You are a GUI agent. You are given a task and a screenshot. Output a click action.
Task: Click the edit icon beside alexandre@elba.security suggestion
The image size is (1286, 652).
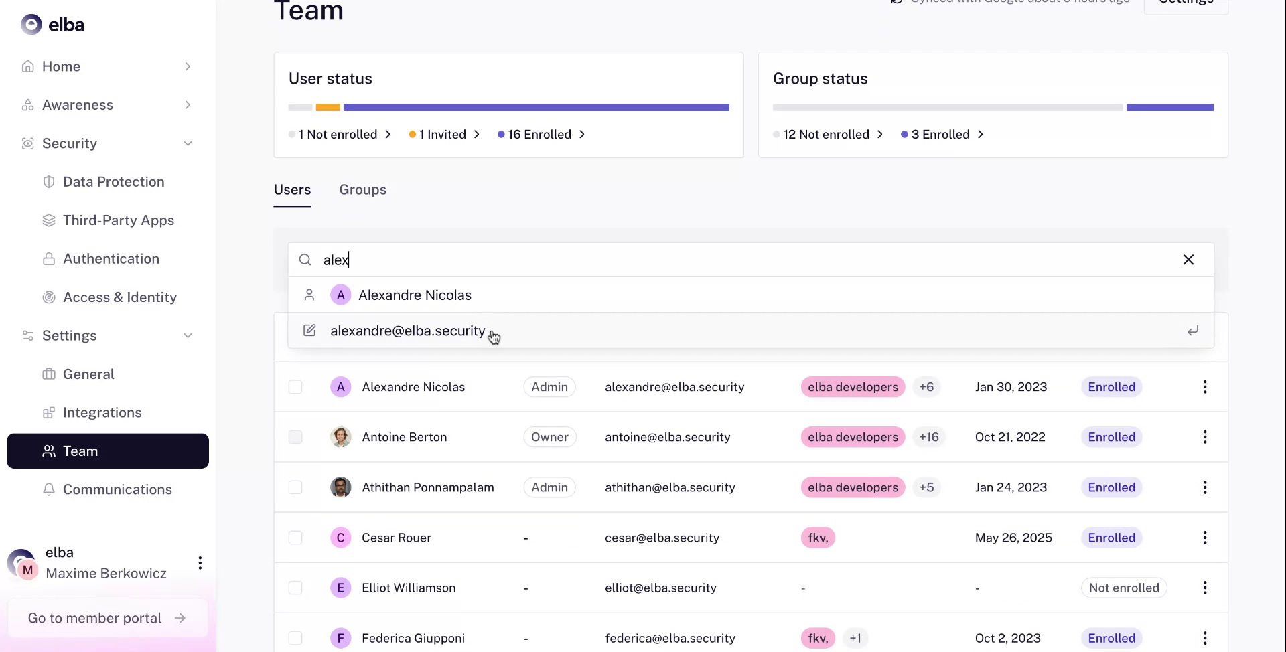(309, 331)
